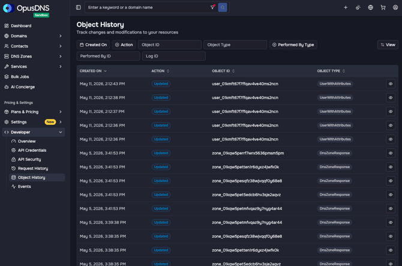
Task: Sort by the Object ID column header
Action: [223, 71]
